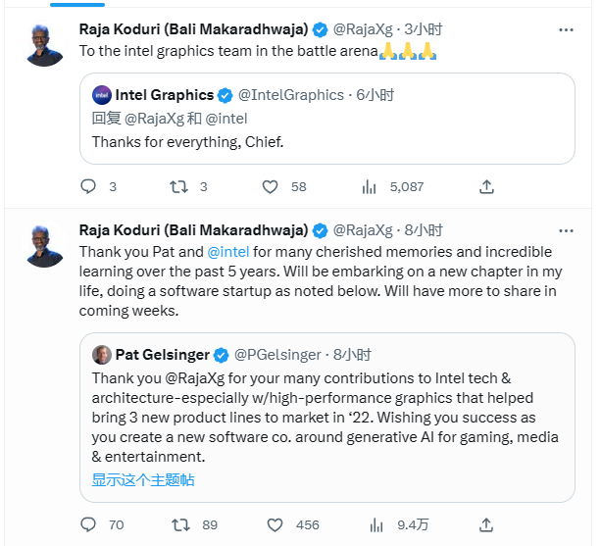
Task: Reply to the second tweet
Action: tap(88, 524)
